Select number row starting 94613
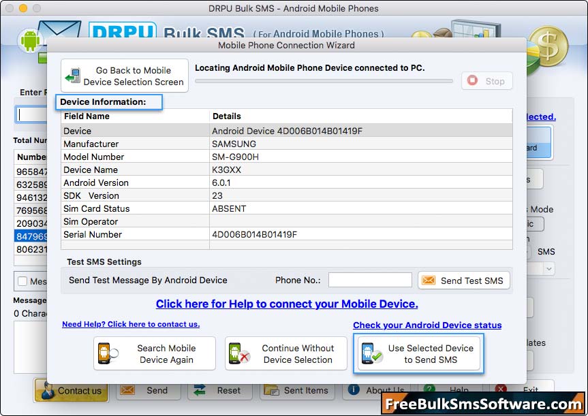Viewport: 588px width, 416px height. pyautogui.click(x=31, y=197)
